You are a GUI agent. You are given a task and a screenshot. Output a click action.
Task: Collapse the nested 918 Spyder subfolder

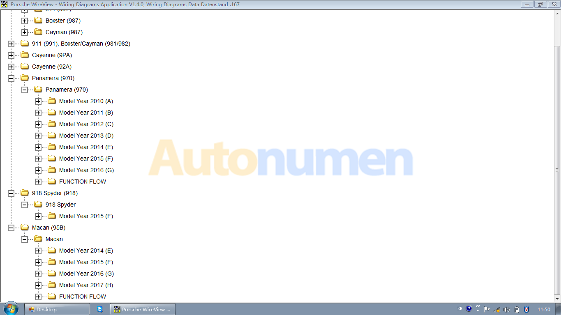click(x=25, y=205)
